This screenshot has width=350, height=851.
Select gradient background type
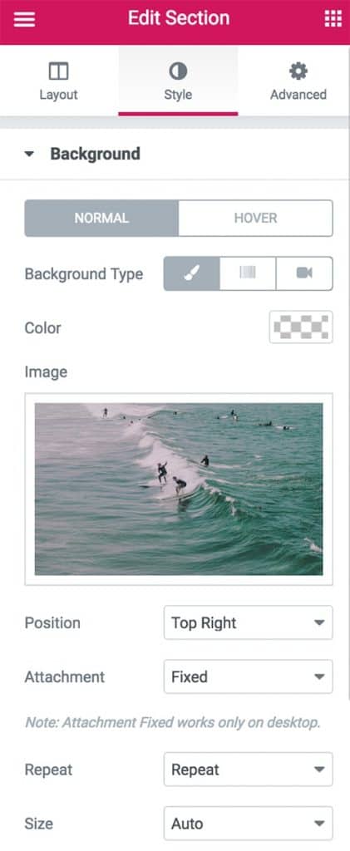coord(248,273)
